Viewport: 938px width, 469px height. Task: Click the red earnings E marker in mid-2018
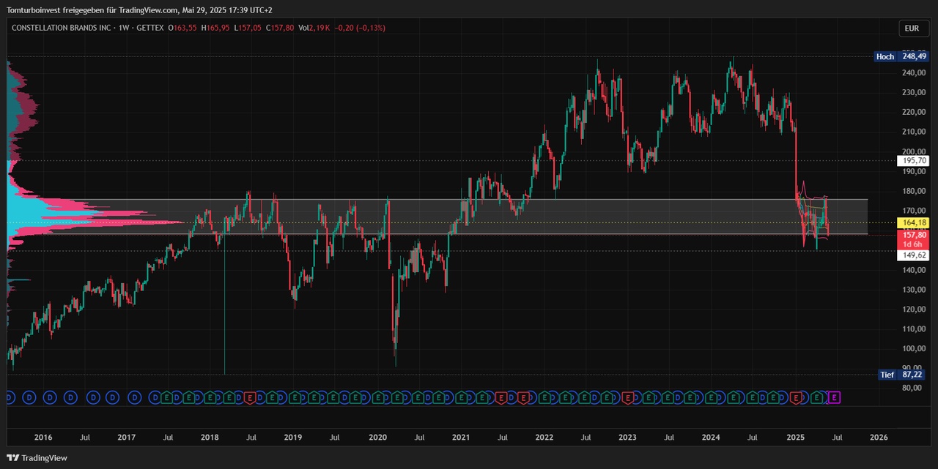(x=250, y=397)
